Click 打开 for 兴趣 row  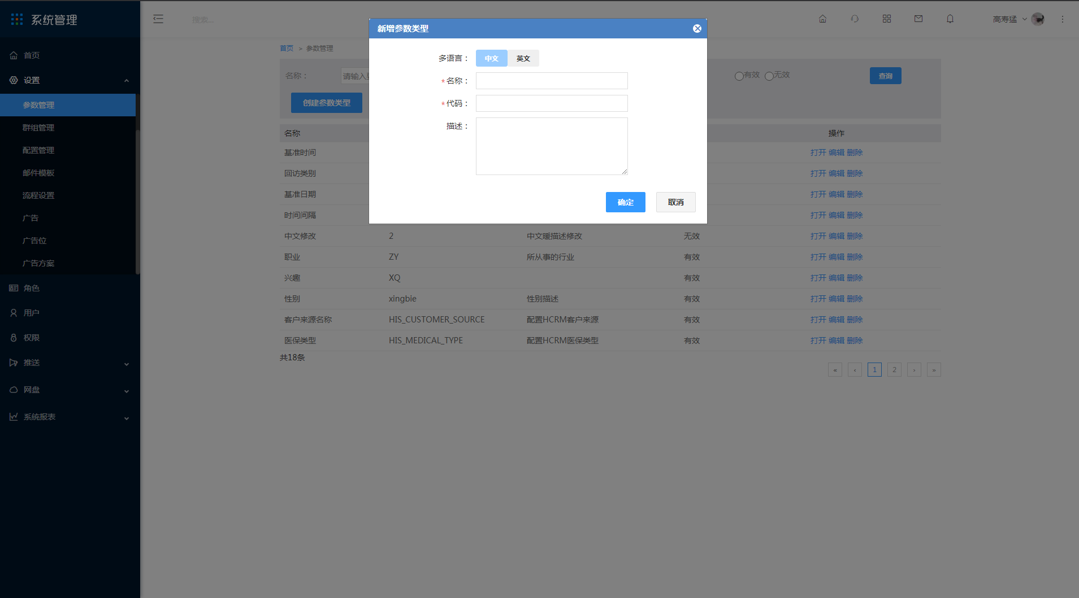pyautogui.click(x=818, y=278)
